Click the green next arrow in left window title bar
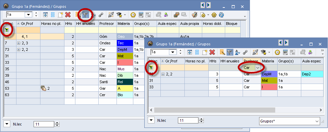The image size is (328, 132). tap(208, 5)
